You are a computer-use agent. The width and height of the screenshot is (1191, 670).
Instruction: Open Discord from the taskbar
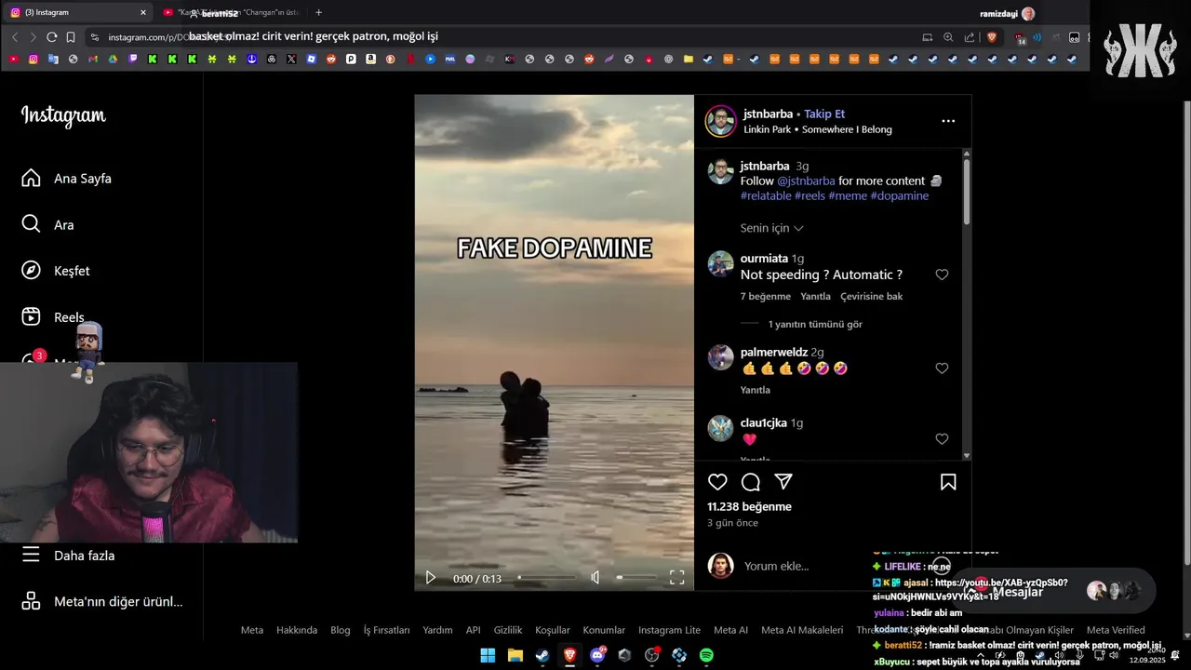597,655
